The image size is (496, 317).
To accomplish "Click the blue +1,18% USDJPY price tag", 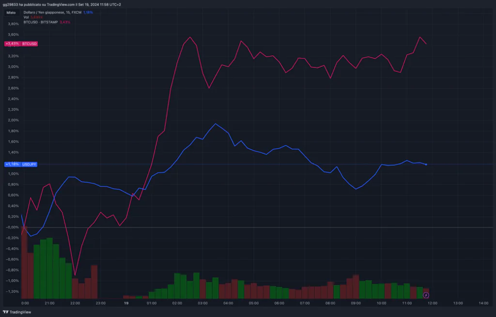I will tap(21, 165).
